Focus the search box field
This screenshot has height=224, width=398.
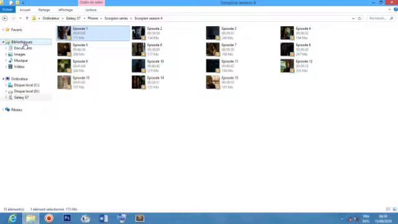pyautogui.click(x=381, y=18)
